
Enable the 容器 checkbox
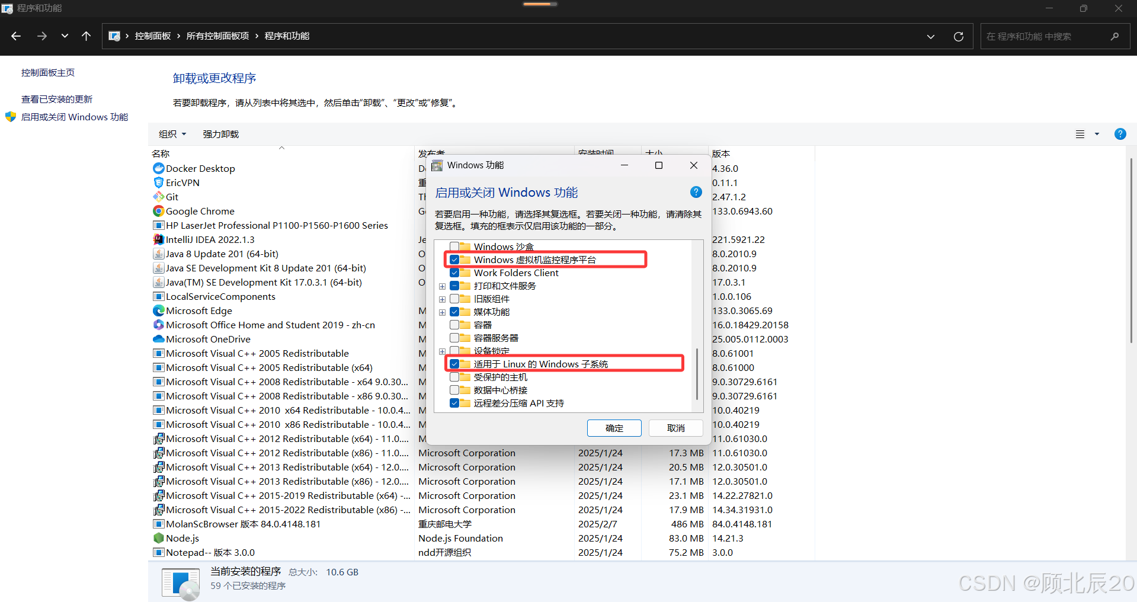(454, 325)
